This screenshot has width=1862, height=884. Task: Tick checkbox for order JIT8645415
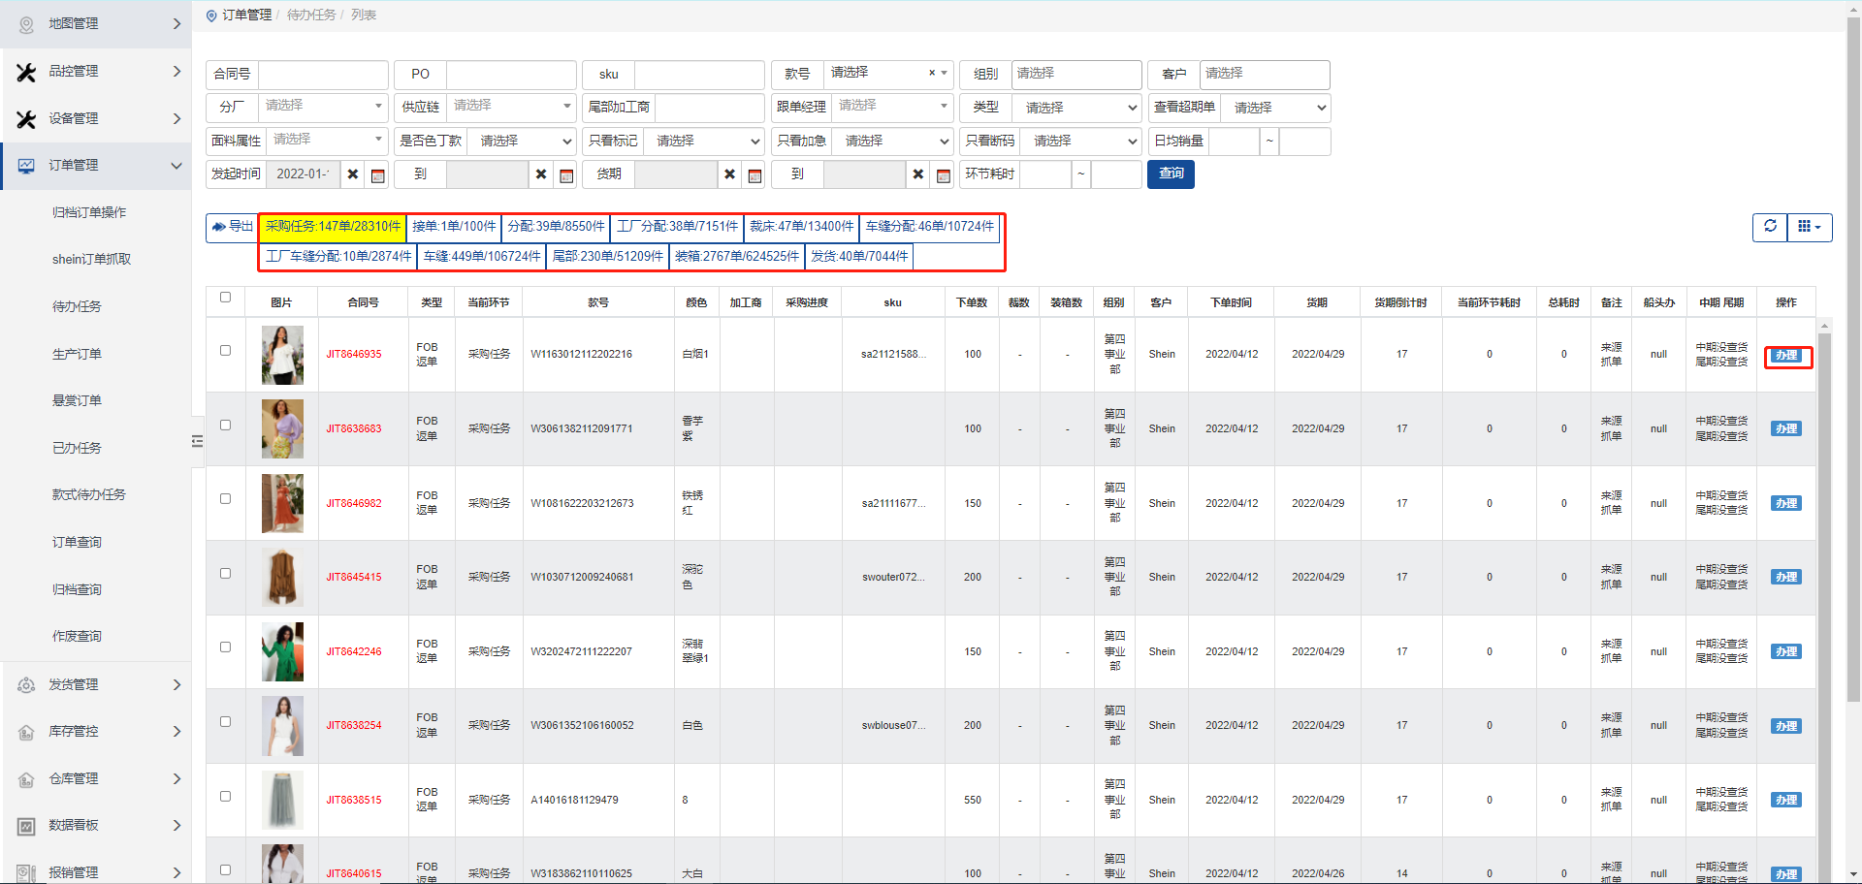click(x=225, y=574)
